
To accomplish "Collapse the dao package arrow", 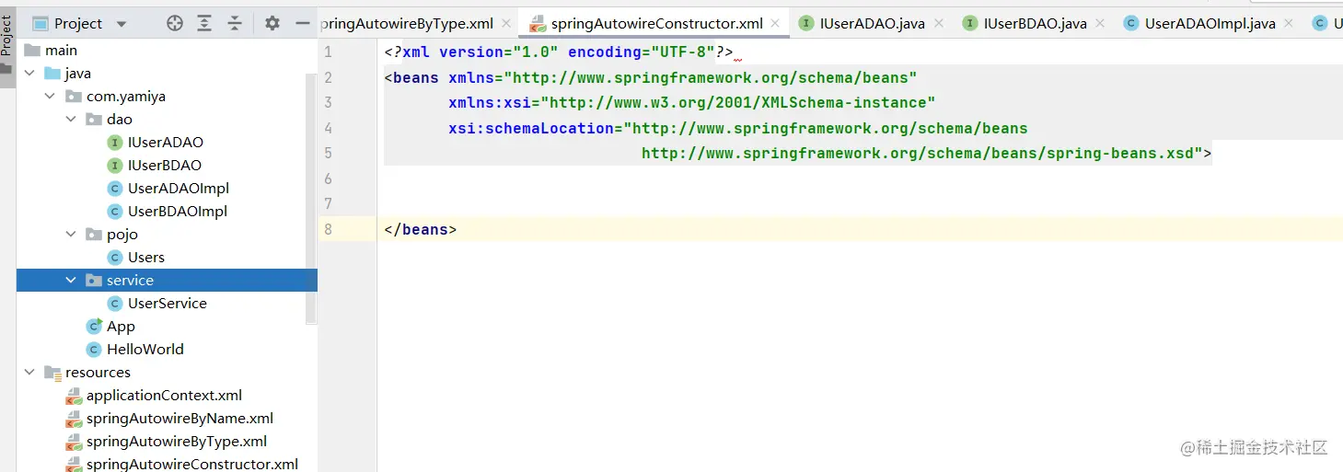I will click(x=71, y=120).
